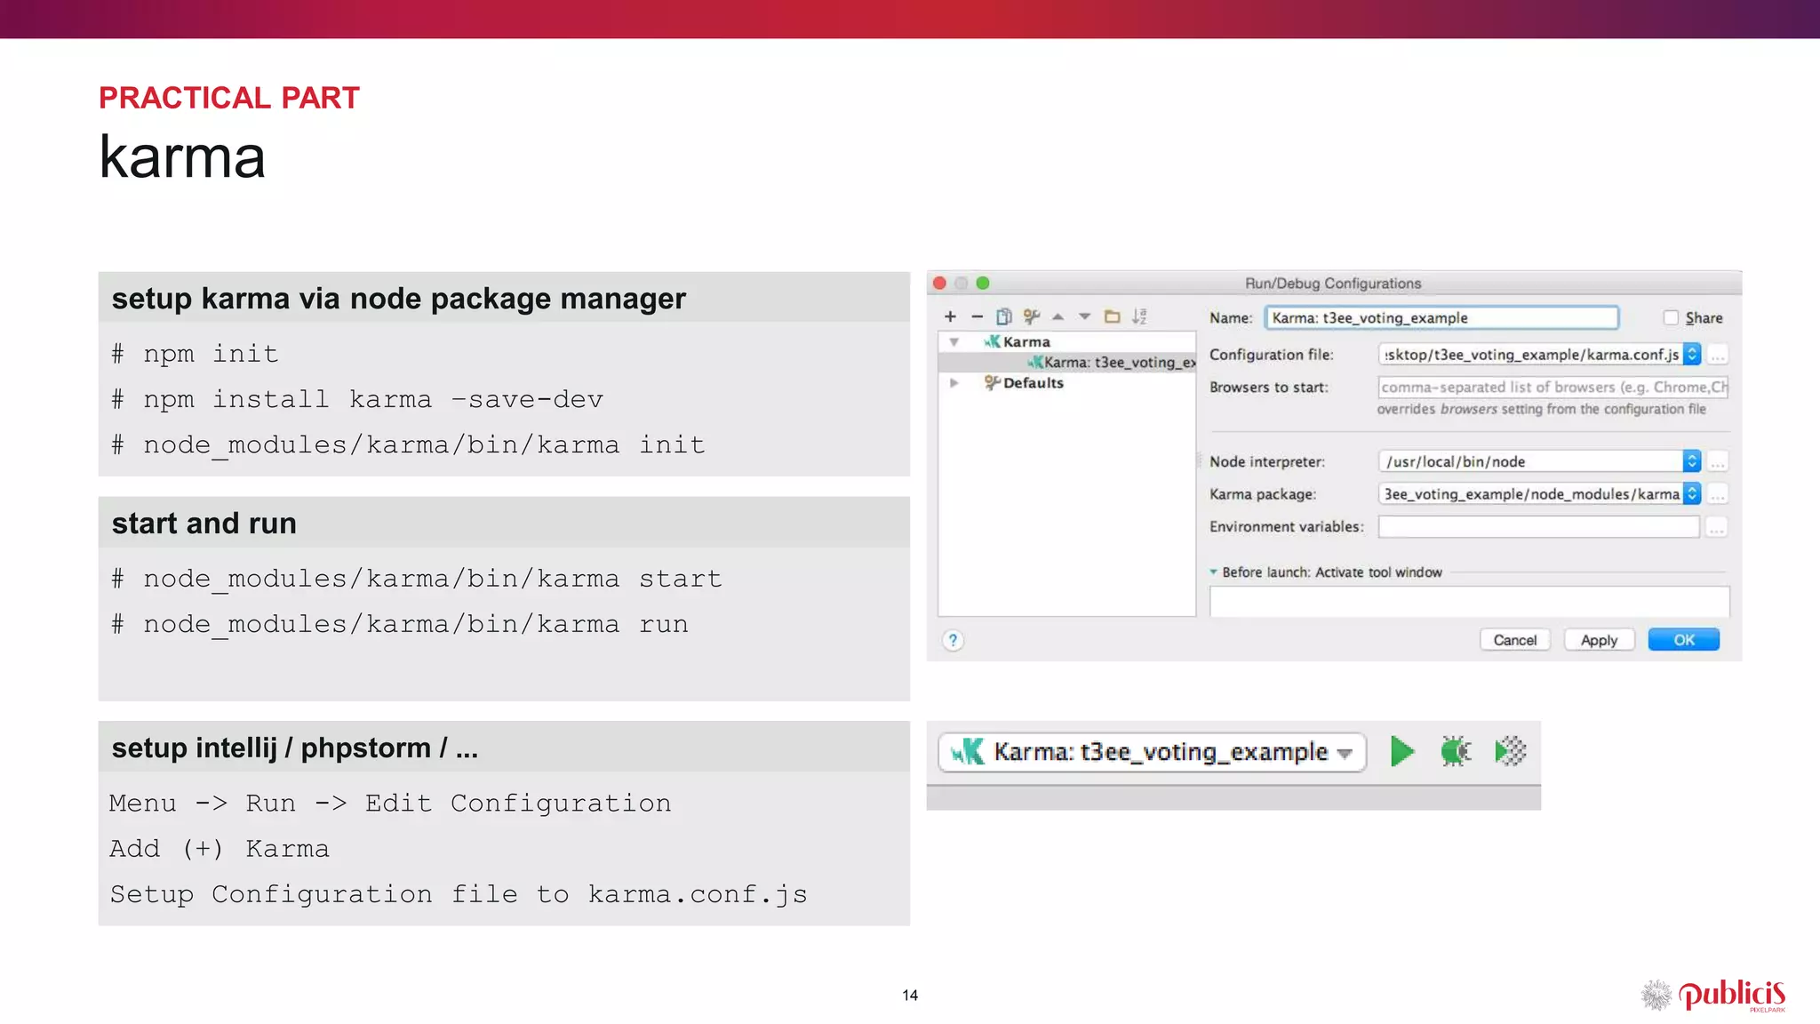This screenshot has width=1820, height=1024.
Task: Move configuration down with the down arrow
Action: tap(1084, 316)
